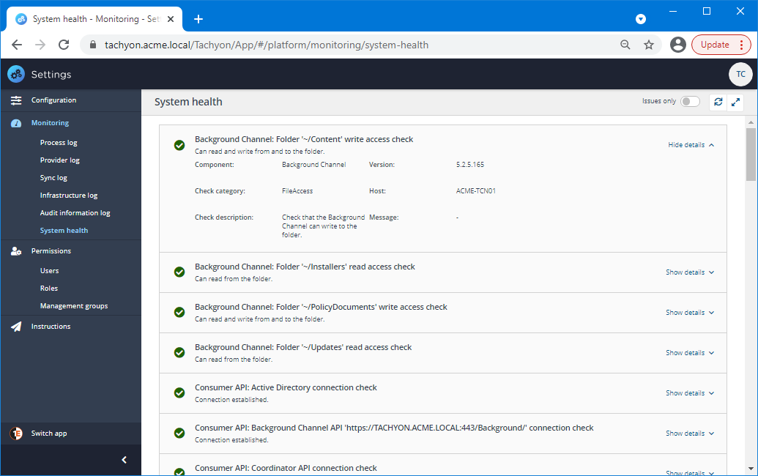Click the version value '5.2.5.165'
The height and width of the screenshot is (476, 758).
(x=470, y=165)
